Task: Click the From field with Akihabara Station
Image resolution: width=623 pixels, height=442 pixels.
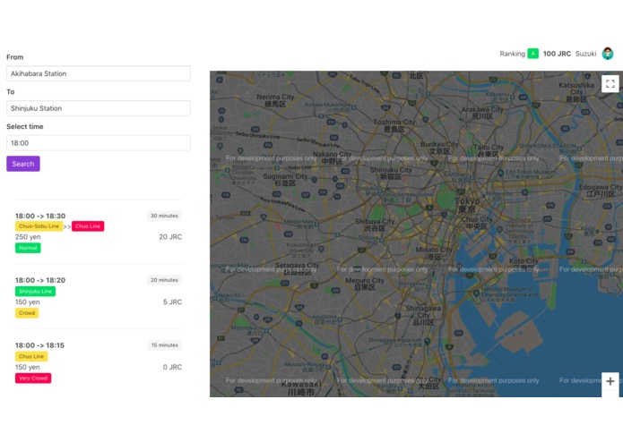Action: [99, 73]
